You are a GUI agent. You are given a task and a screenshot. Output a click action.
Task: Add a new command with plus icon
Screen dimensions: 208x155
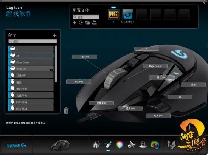click(x=54, y=36)
